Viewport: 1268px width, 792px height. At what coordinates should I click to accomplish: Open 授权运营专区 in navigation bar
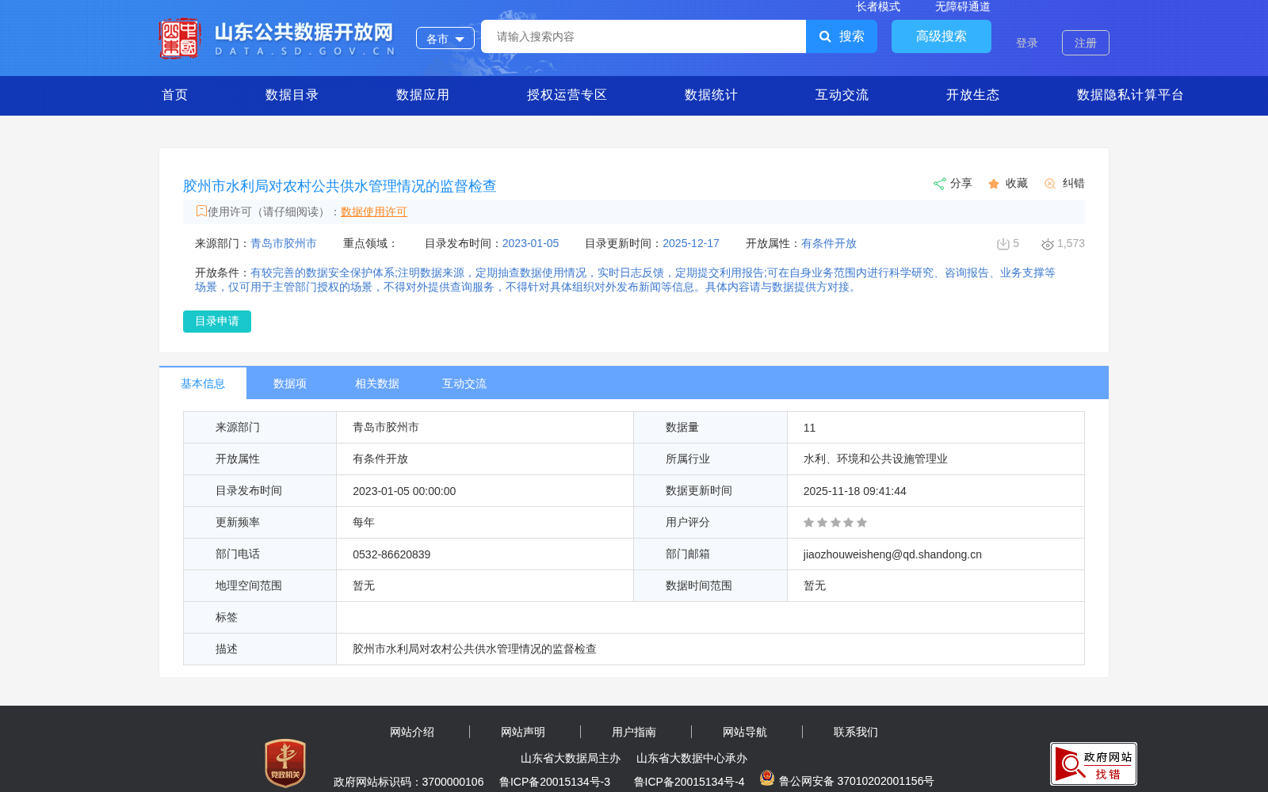pos(567,95)
